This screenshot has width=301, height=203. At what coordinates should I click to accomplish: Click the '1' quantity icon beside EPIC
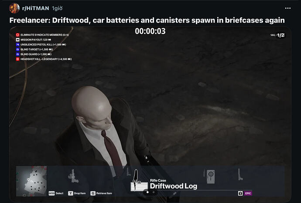(x=240, y=193)
